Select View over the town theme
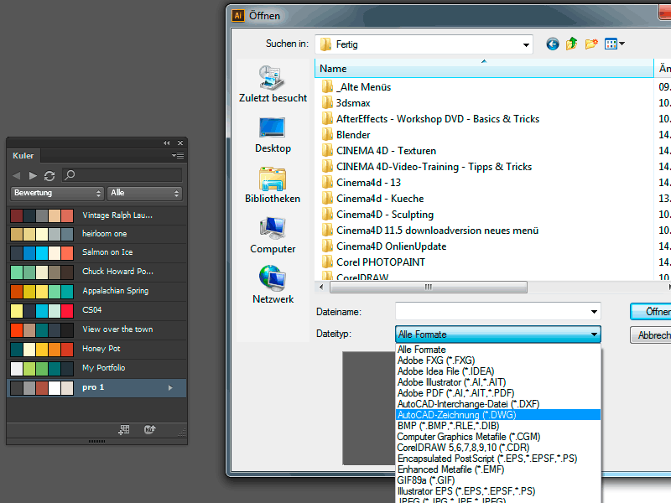 click(x=96, y=329)
